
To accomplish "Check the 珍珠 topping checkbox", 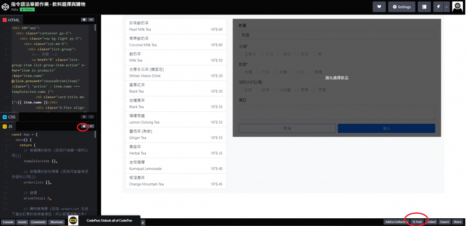I will pos(241,90).
